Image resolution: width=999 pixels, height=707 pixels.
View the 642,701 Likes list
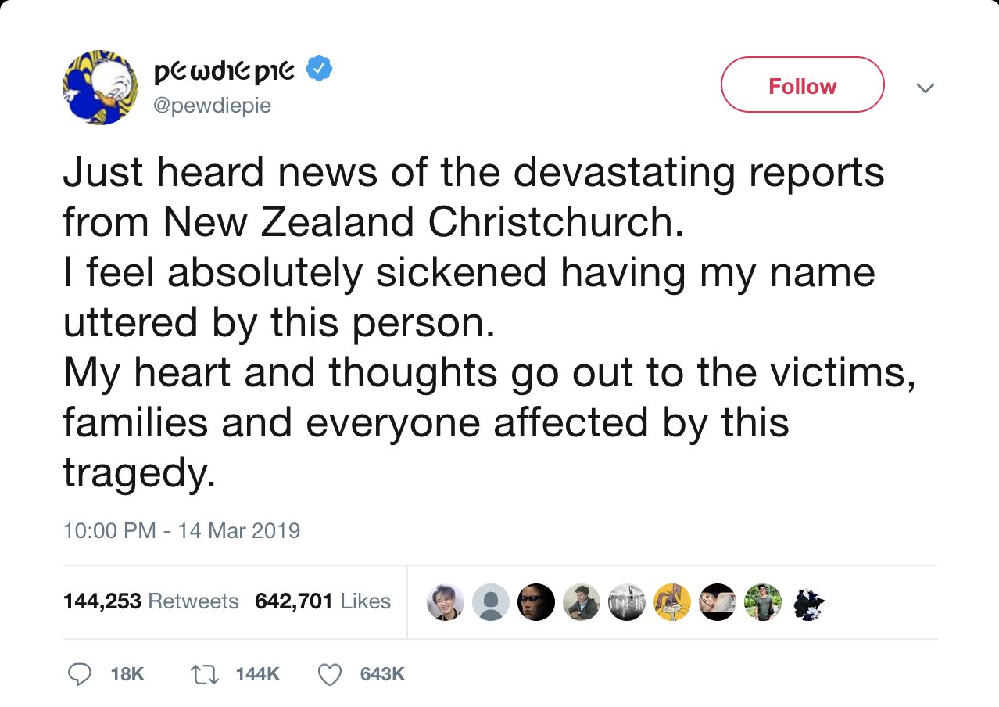click(323, 601)
